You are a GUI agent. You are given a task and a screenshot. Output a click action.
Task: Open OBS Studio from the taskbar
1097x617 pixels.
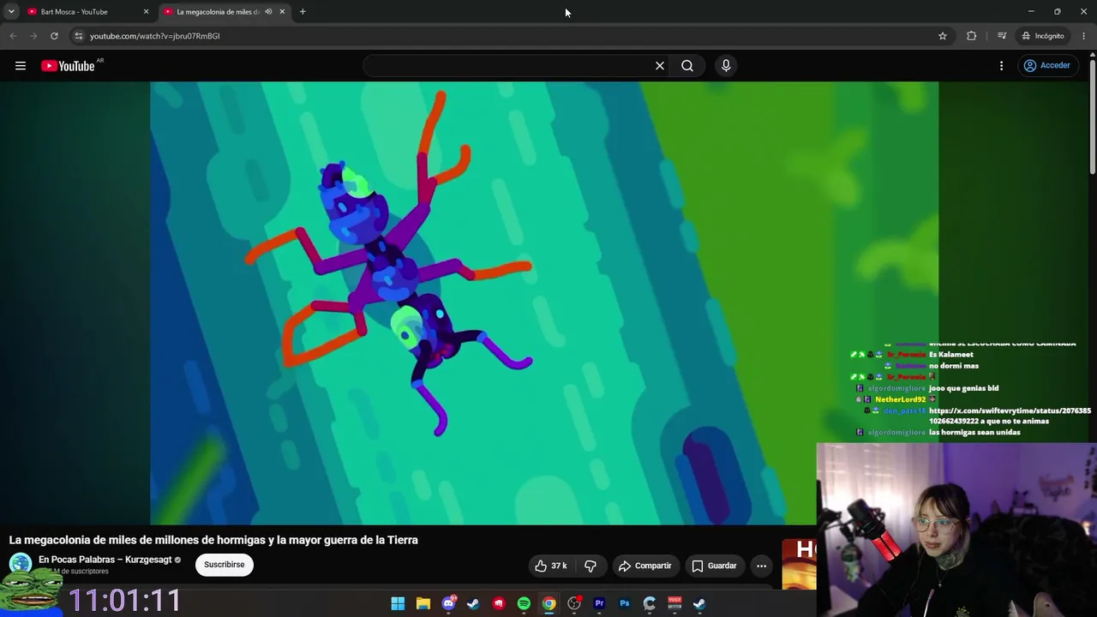tap(574, 604)
